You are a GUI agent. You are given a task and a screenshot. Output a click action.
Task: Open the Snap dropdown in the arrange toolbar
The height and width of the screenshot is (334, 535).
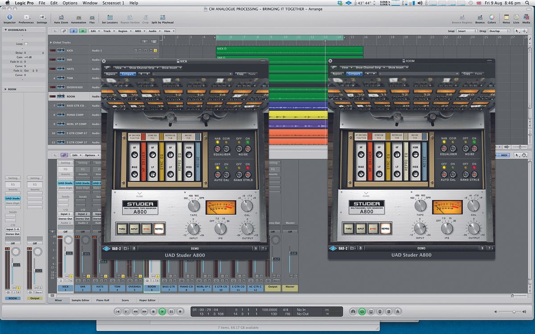[467, 31]
